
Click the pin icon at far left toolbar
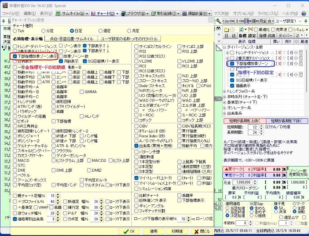pyautogui.click(x=4, y=21)
